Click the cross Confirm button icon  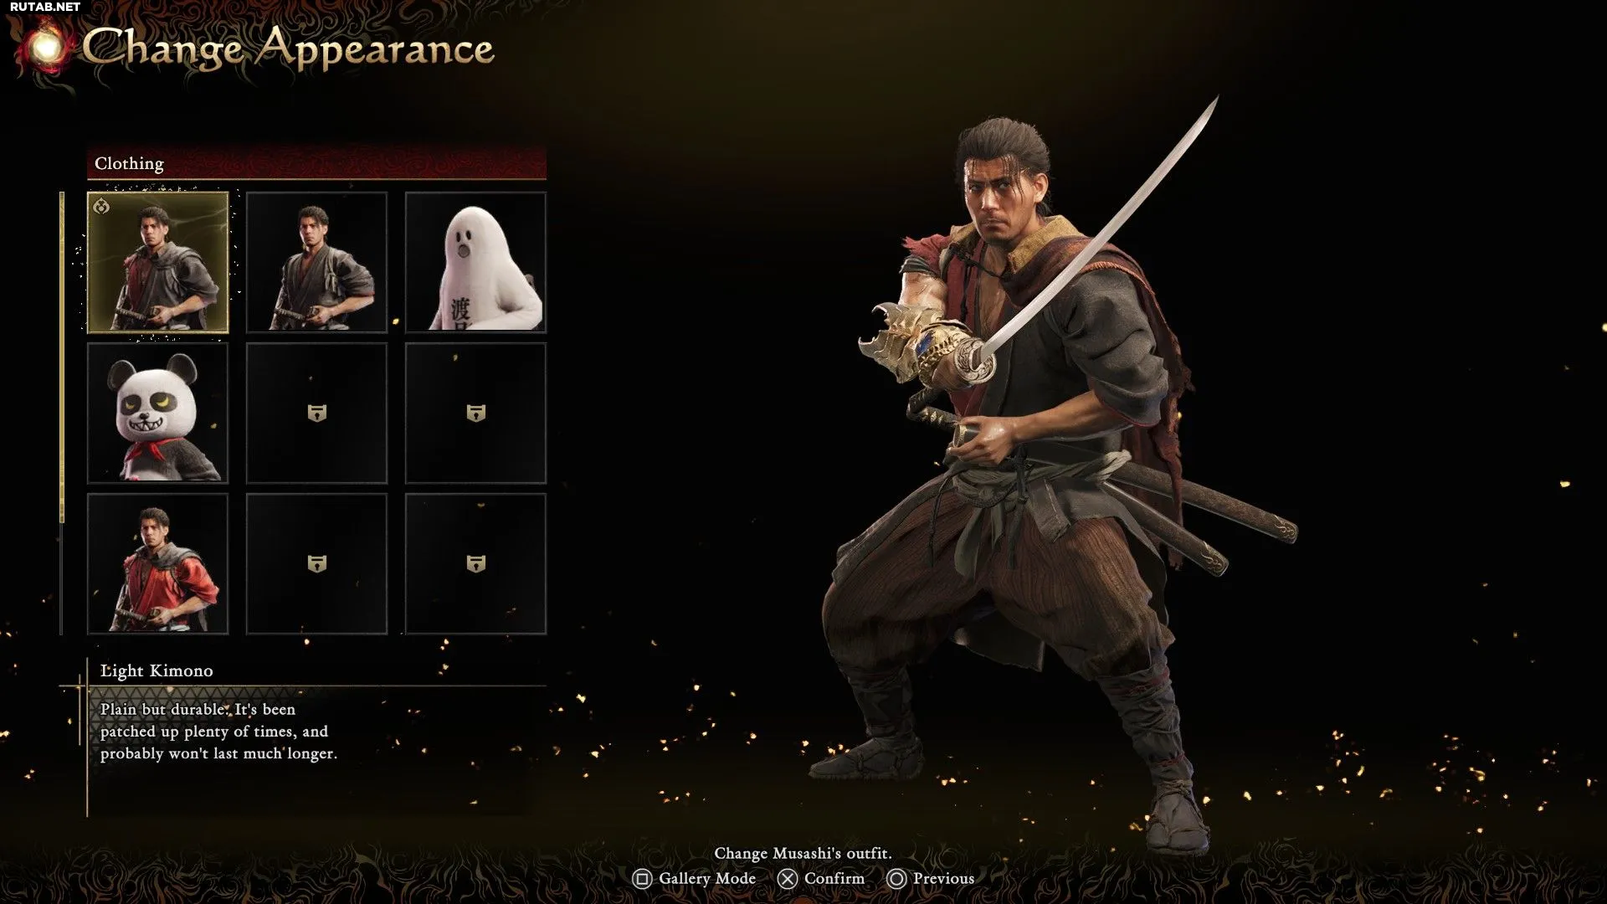pyautogui.click(x=788, y=879)
